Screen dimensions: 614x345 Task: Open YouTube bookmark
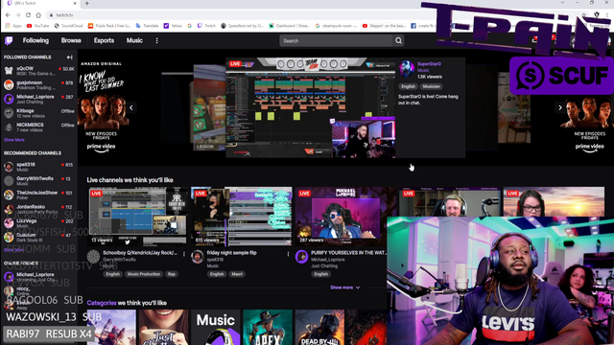pos(38,26)
